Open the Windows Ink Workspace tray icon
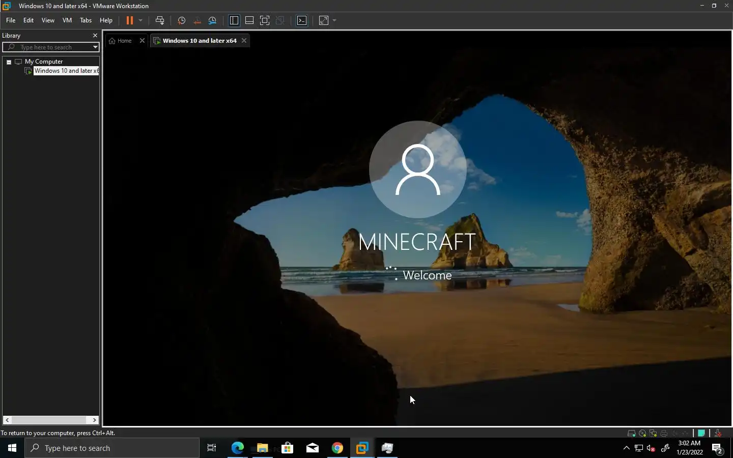Image resolution: width=733 pixels, height=458 pixels. [665, 448]
